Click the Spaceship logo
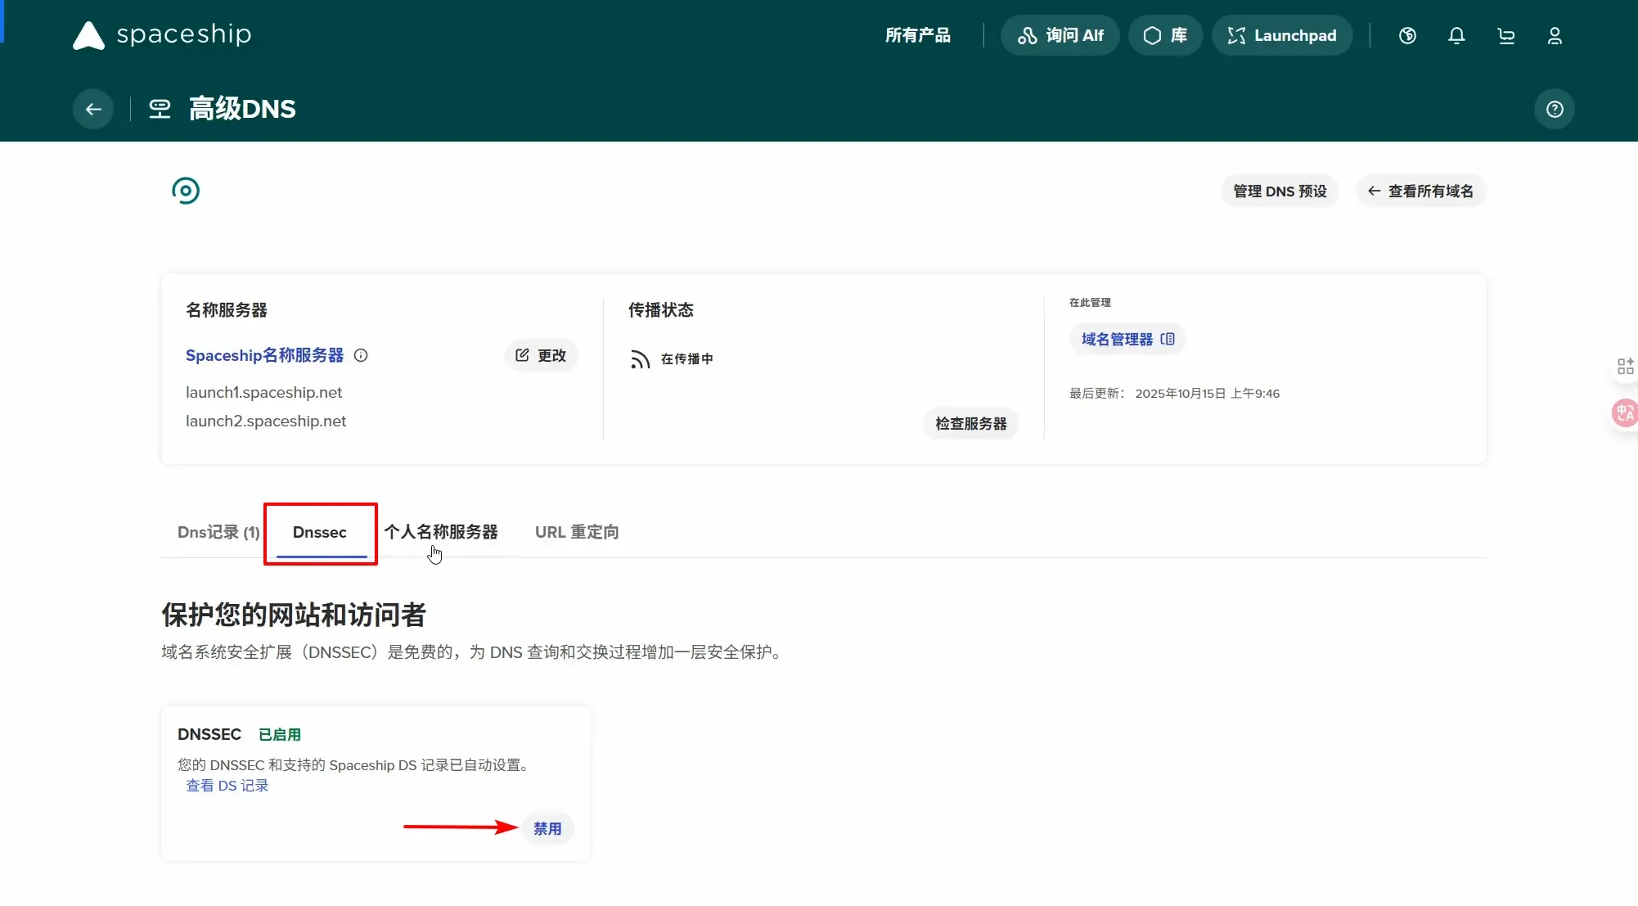Screen dimensions: 1638x906 tap(162, 34)
